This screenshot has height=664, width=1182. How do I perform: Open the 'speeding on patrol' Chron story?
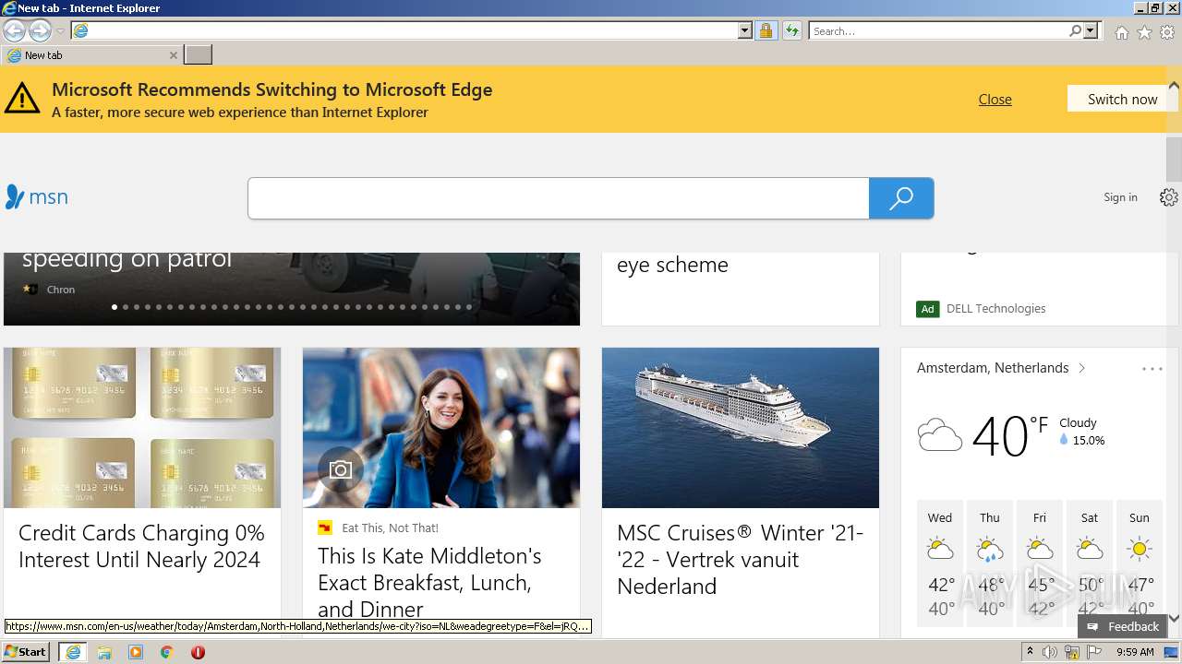(127, 258)
